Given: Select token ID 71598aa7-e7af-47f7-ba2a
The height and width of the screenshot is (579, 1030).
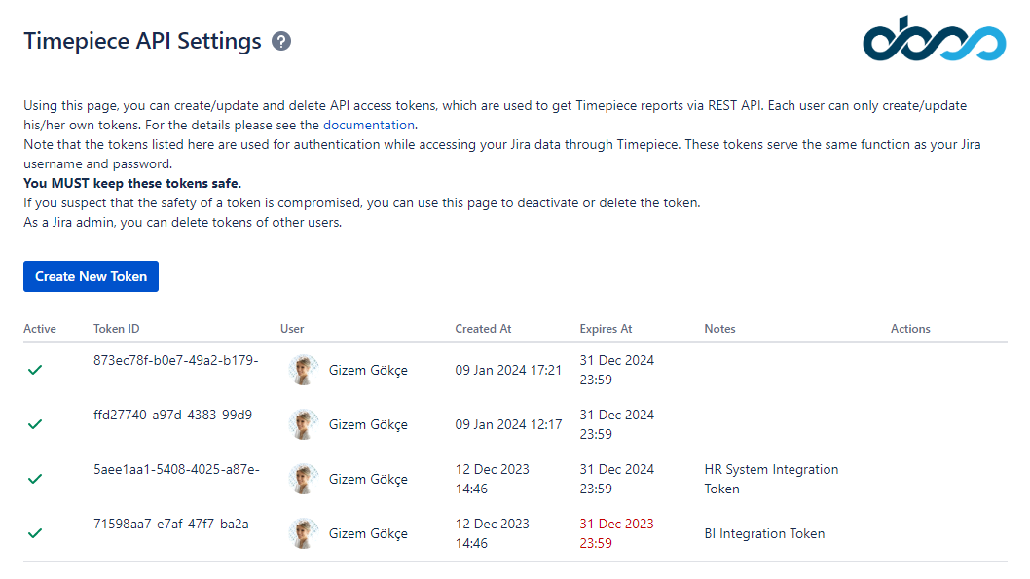Looking at the screenshot, I should point(173,524).
